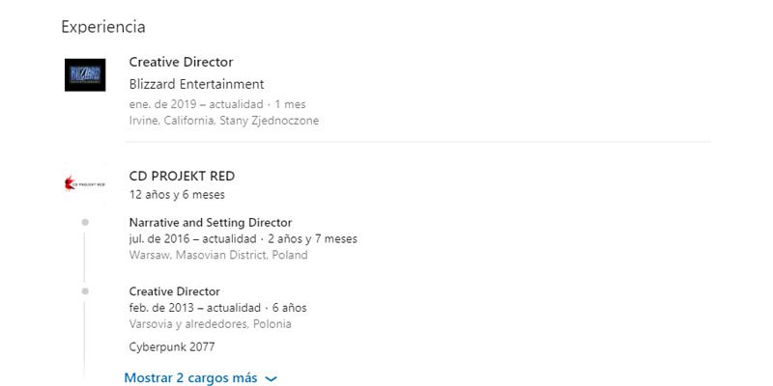Click the Varsovia y alrededores location text

click(x=210, y=324)
